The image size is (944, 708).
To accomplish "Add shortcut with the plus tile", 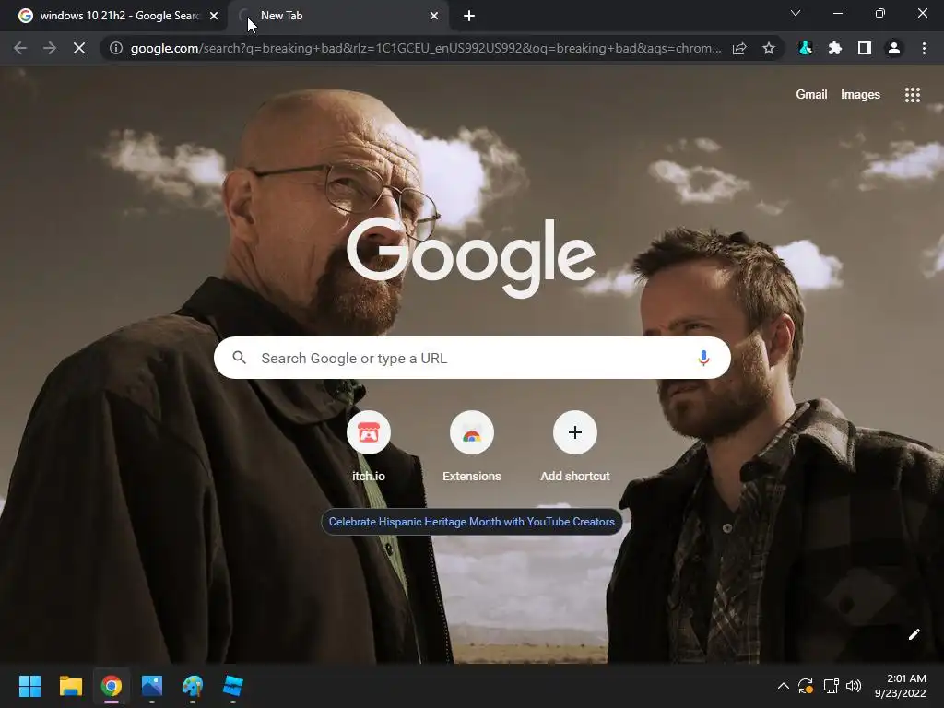I will coord(575,432).
